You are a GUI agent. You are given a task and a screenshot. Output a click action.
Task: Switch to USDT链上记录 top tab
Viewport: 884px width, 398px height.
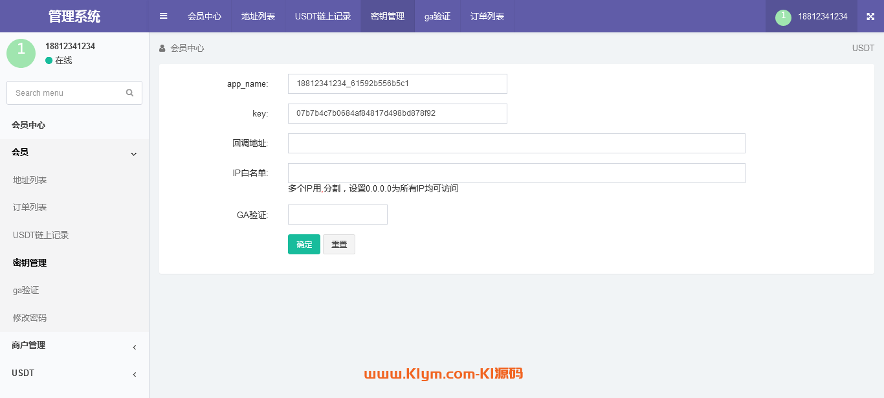(323, 16)
